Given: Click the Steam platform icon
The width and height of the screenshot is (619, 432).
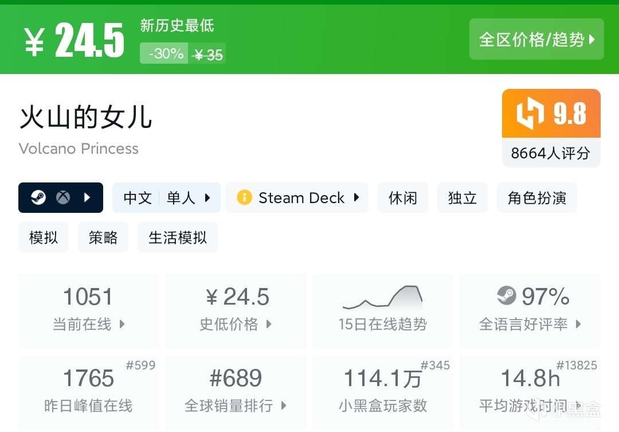Looking at the screenshot, I should 38,198.
